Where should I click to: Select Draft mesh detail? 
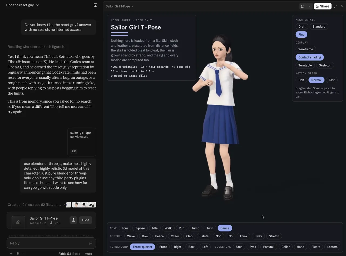click(302, 27)
